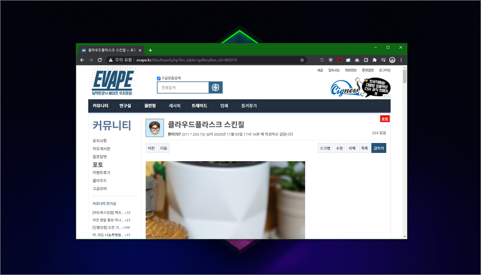Click the 글쓰기 button
This screenshot has width=481, height=275.
click(x=379, y=148)
